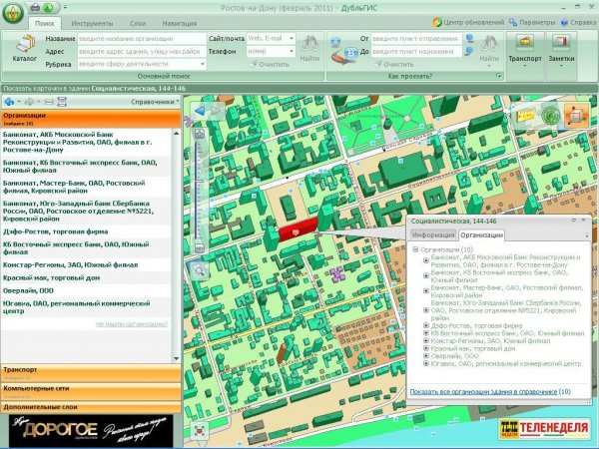
Task: Open Справка help
Action: (x=578, y=23)
